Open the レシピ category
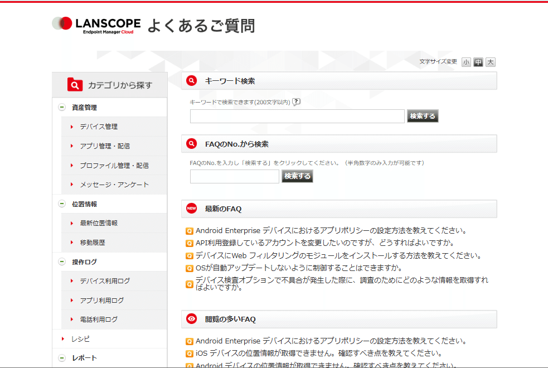Screen dimensions: 548x368 pos(78,338)
